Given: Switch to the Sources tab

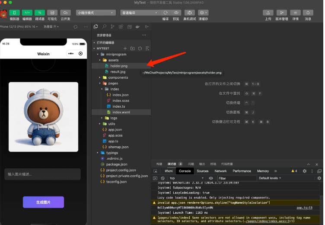Looking at the screenshot, I should coord(203,171).
